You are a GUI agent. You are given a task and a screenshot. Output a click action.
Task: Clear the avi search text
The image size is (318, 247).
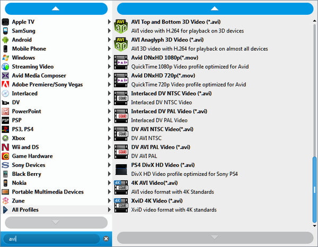point(106,239)
